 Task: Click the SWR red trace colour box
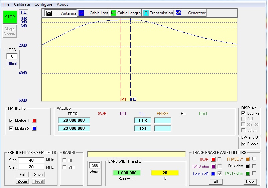tap(213, 160)
